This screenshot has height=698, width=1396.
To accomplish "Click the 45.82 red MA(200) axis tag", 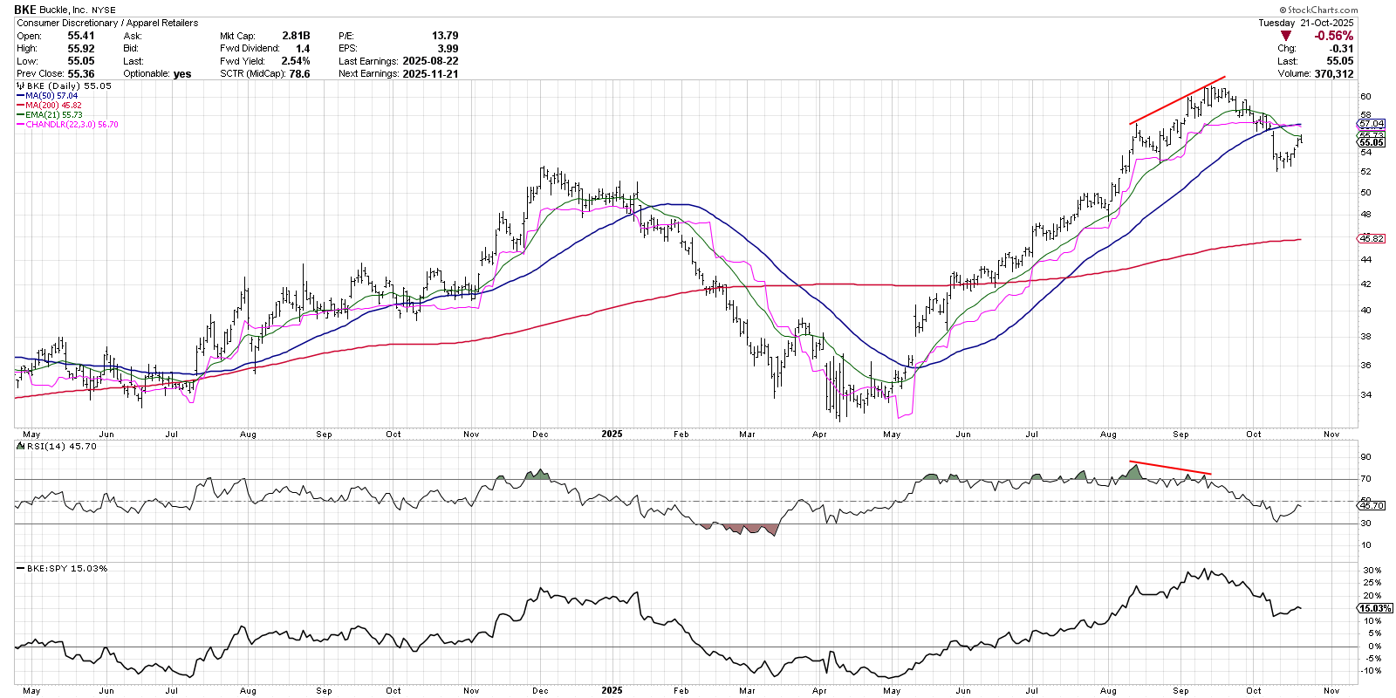I will tap(1372, 238).
